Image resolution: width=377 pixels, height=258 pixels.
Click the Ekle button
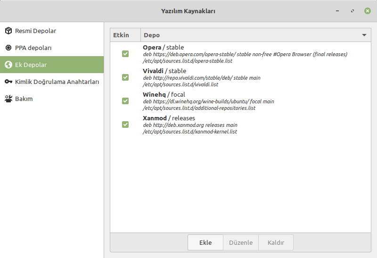205,242
